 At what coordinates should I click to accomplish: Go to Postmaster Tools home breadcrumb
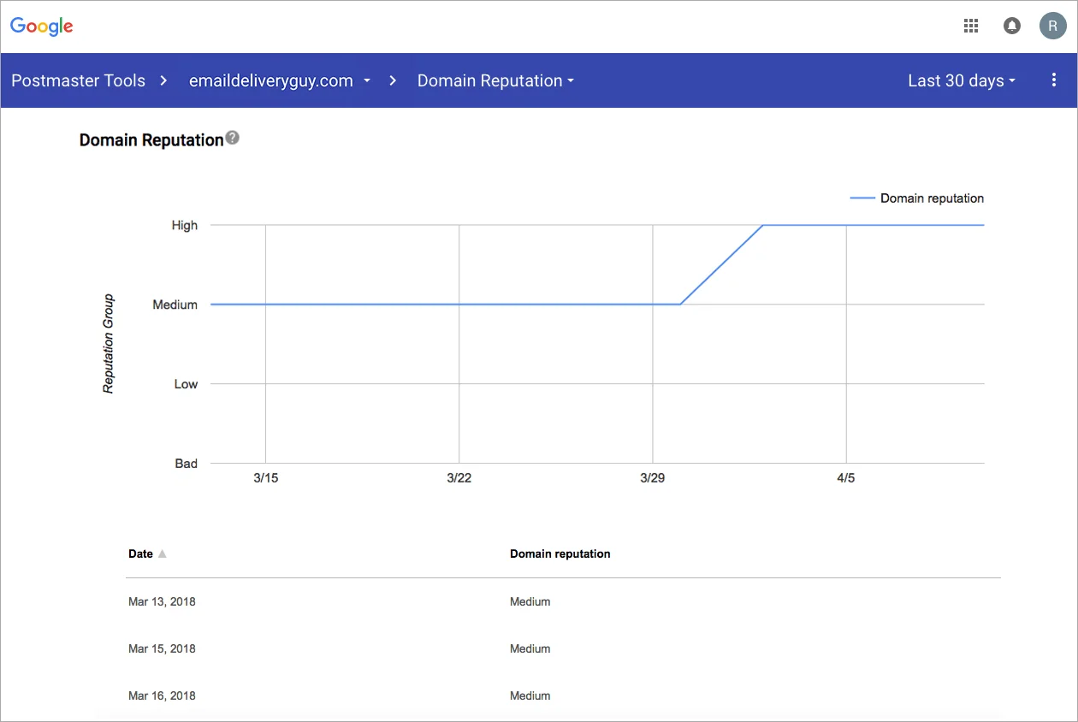click(78, 80)
